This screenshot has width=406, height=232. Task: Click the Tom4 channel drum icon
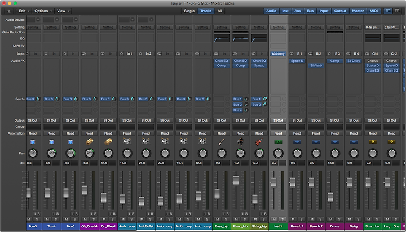pos(51,142)
